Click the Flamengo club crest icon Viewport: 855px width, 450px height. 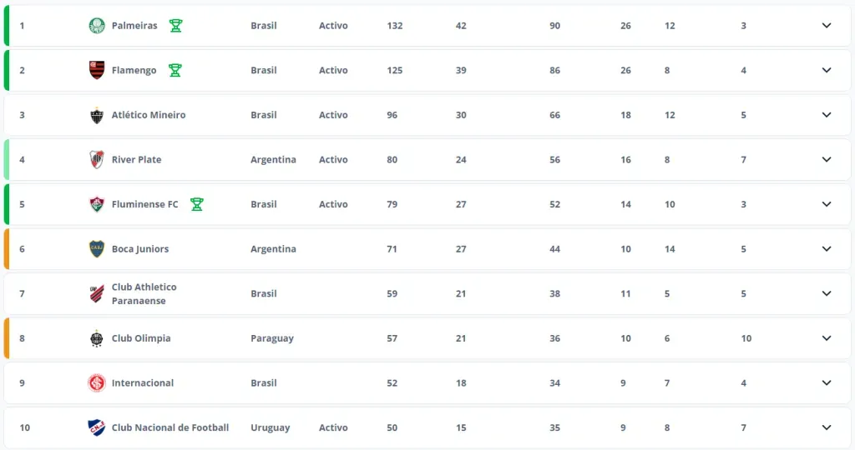(97, 70)
